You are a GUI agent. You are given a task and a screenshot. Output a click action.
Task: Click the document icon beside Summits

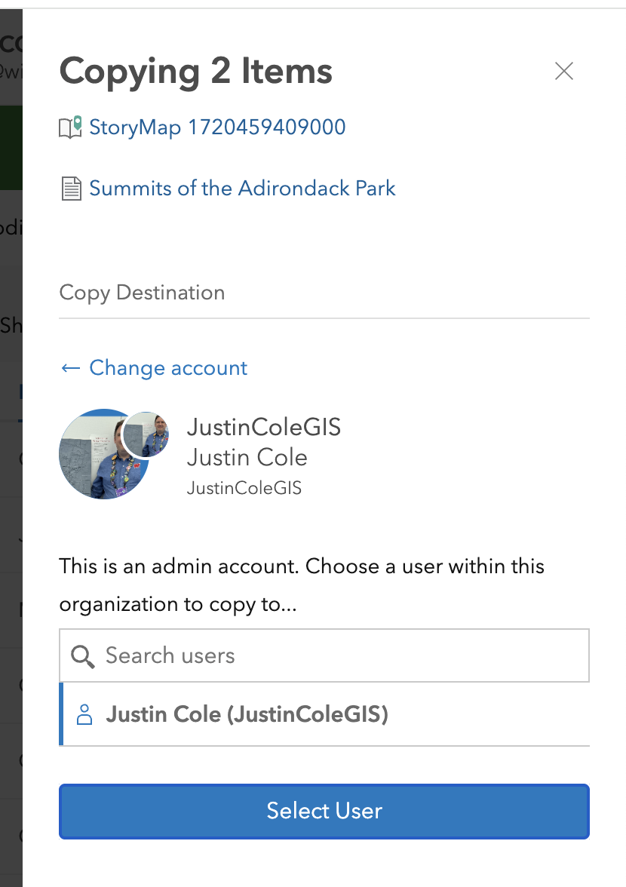[x=71, y=189]
